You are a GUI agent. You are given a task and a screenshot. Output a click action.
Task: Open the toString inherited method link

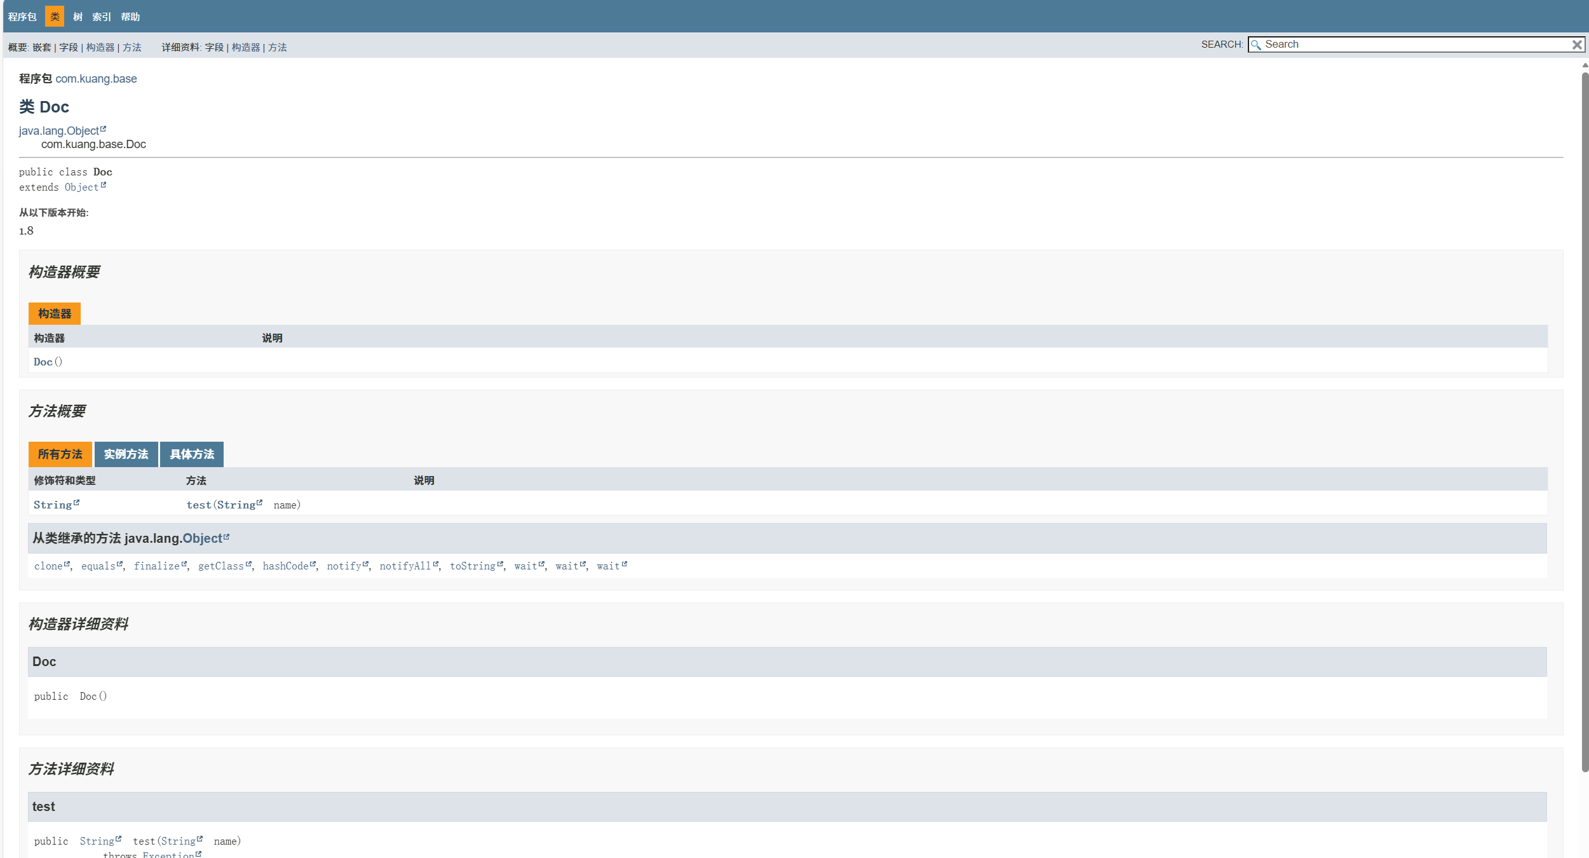[x=472, y=566]
